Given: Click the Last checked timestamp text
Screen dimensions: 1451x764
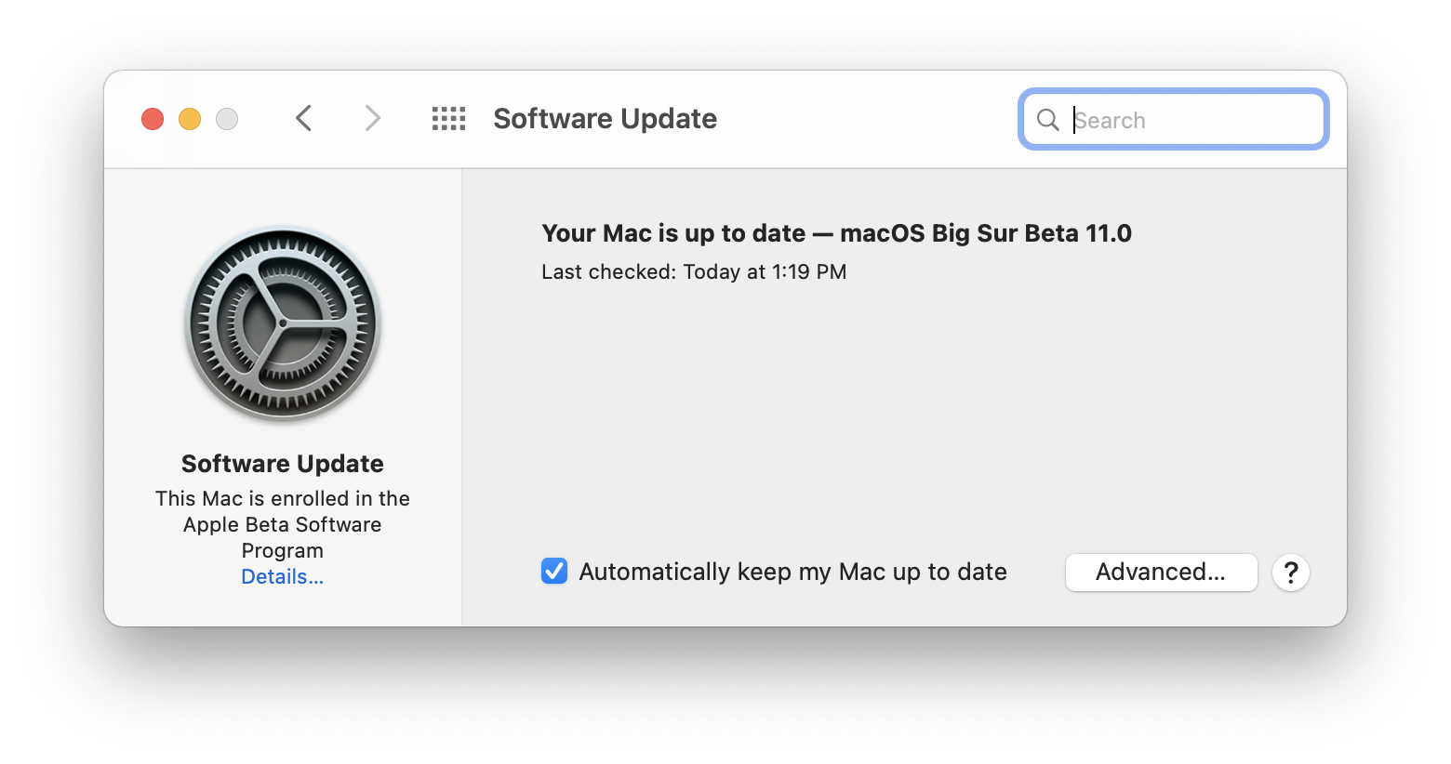Looking at the screenshot, I should tap(694, 272).
